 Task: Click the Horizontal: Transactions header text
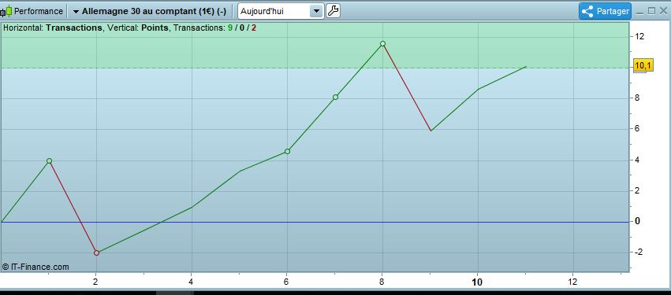53,28
